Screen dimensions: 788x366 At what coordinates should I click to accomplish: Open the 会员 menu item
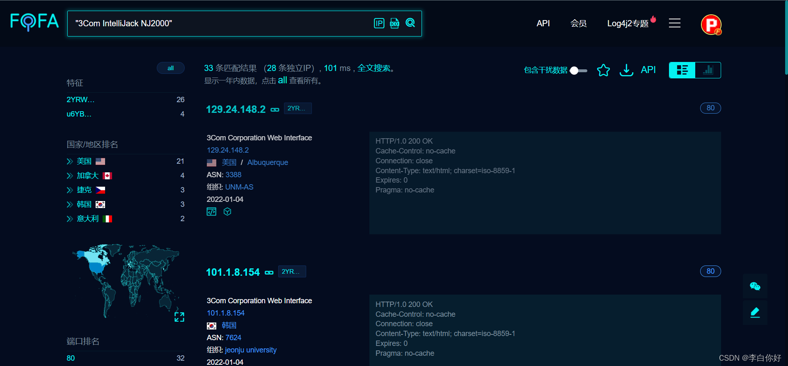click(x=578, y=23)
